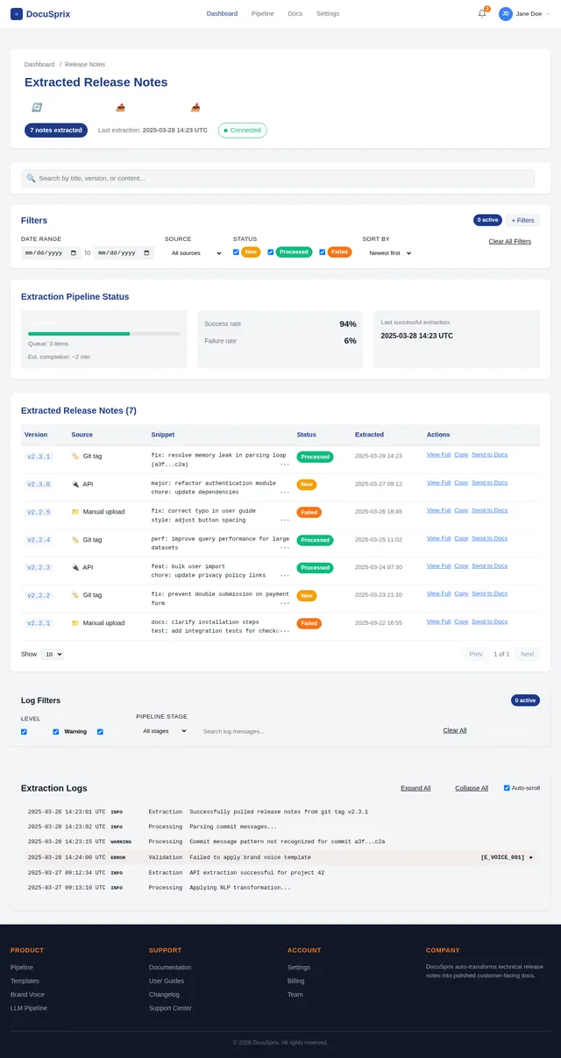Click Send to Docs for v2.2.1
Image resolution: width=561 pixels, height=1058 pixels.
pos(490,621)
